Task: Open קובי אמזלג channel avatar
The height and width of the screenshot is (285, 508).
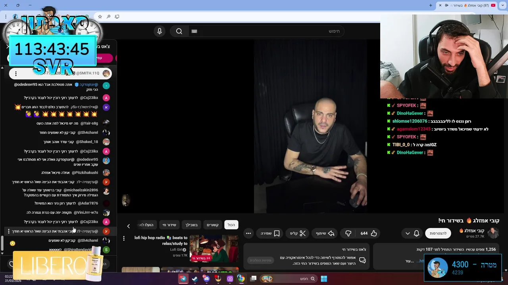Action: click(x=493, y=233)
